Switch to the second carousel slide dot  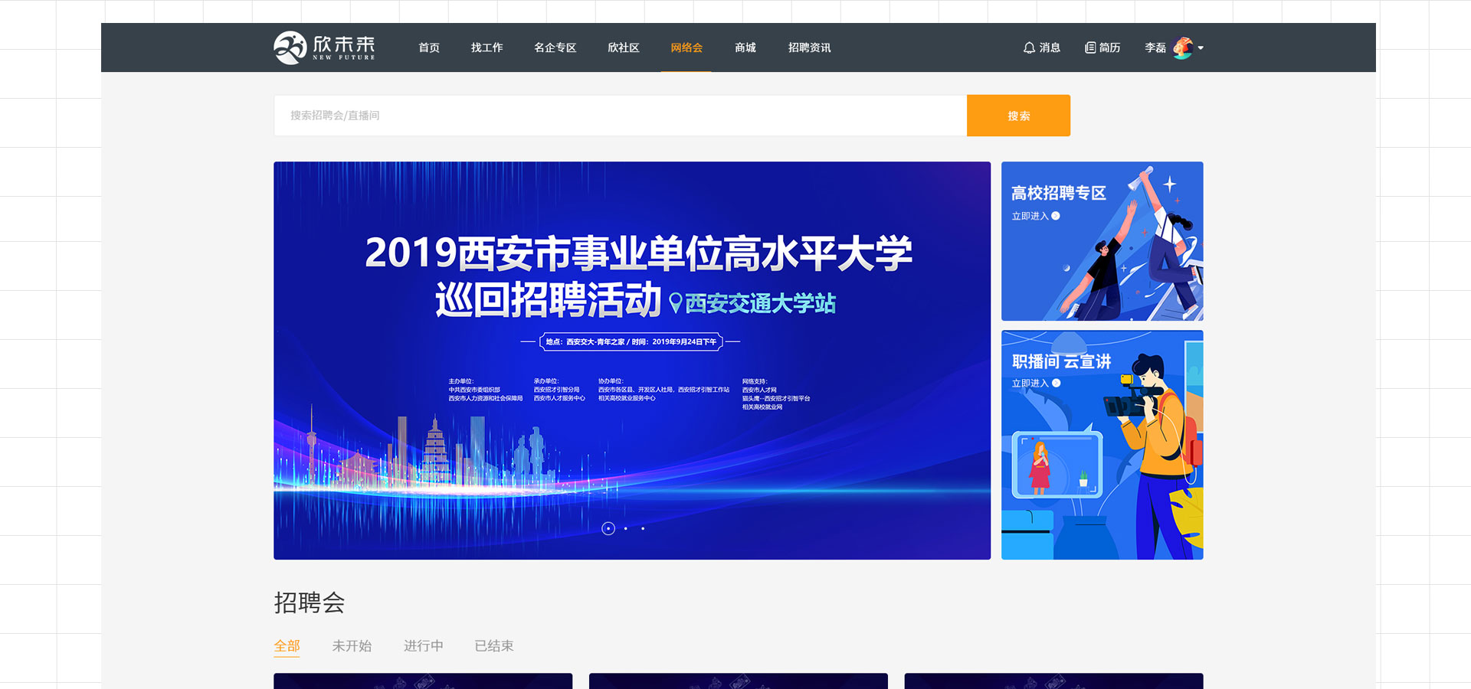(x=626, y=528)
